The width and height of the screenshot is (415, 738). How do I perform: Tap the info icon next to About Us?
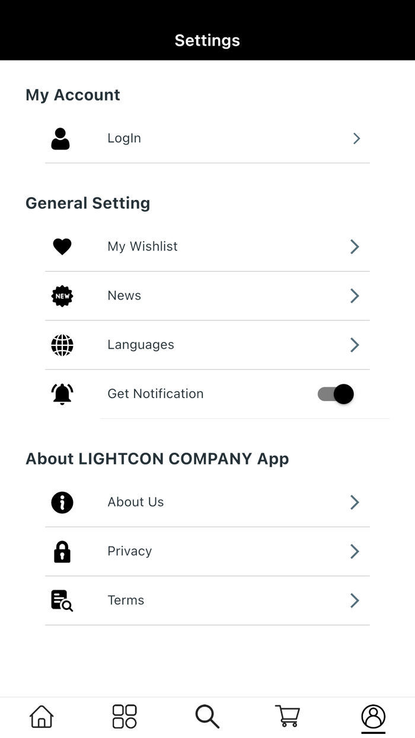[x=62, y=502]
